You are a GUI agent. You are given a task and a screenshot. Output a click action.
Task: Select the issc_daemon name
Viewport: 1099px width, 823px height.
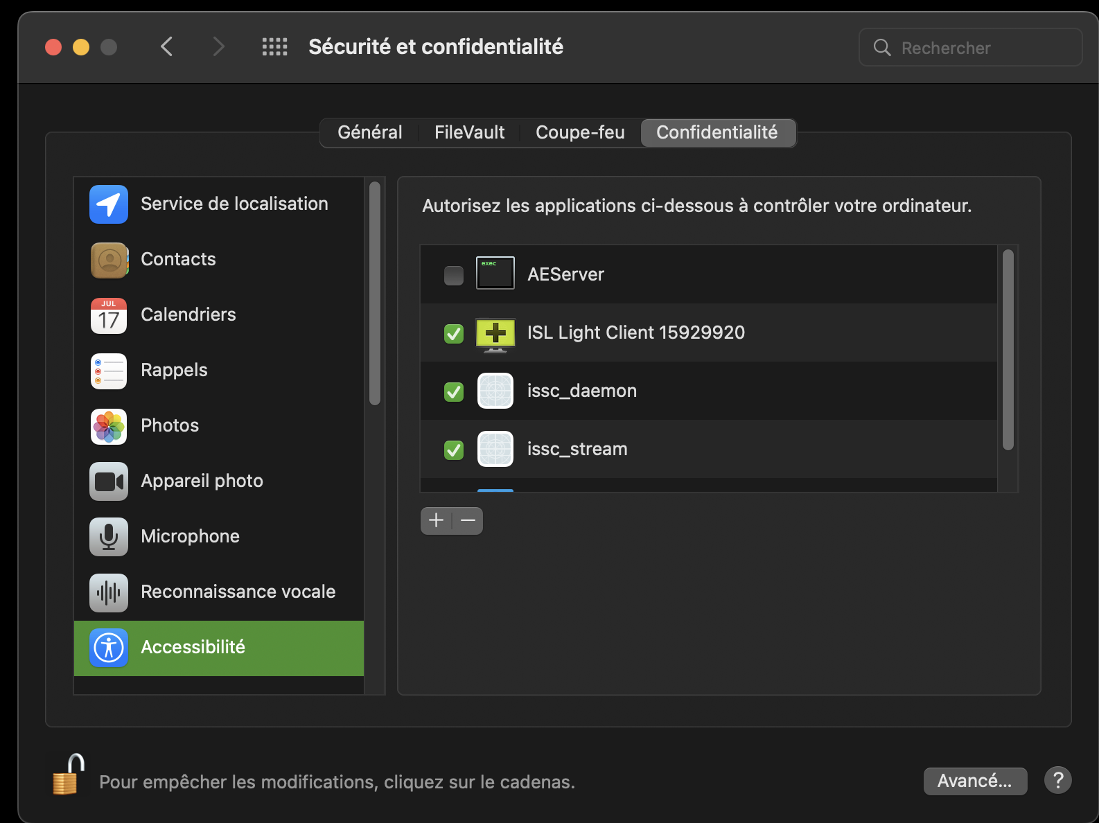click(x=581, y=391)
